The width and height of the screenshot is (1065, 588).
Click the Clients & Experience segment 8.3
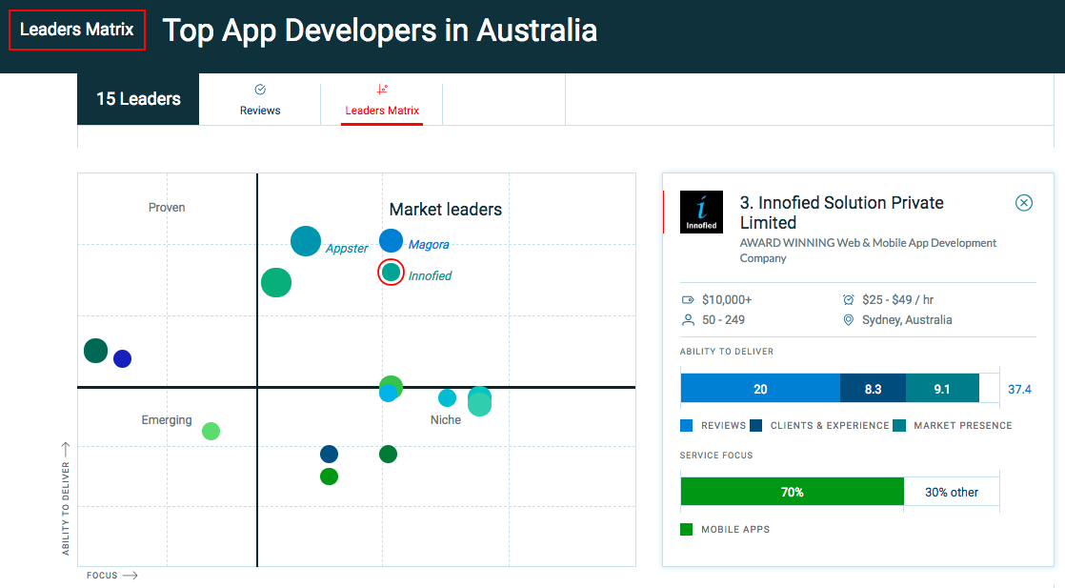click(873, 389)
